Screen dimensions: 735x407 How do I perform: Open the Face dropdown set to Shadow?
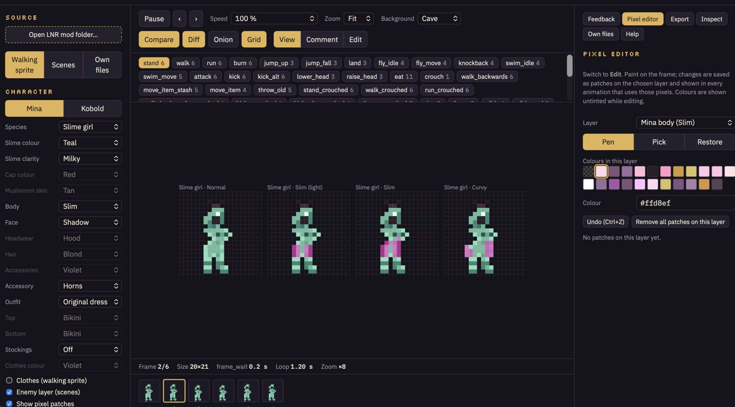(x=90, y=222)
